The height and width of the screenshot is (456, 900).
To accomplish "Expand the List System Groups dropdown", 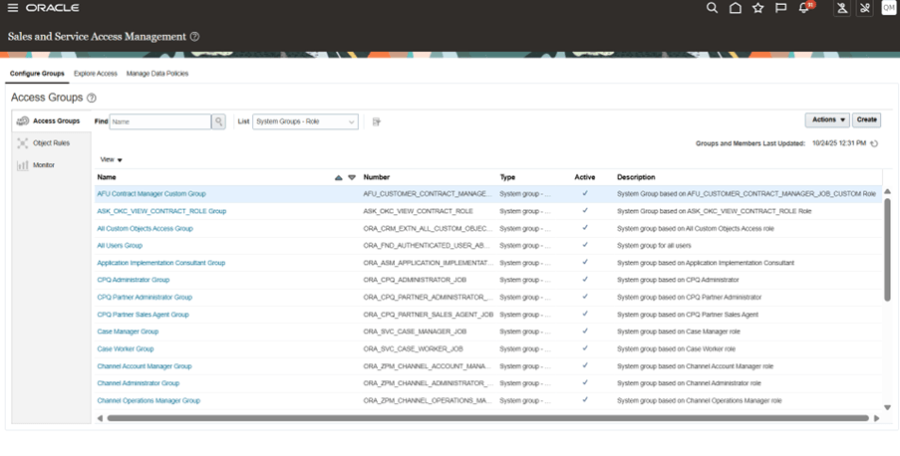I will [x=305, y=121].
